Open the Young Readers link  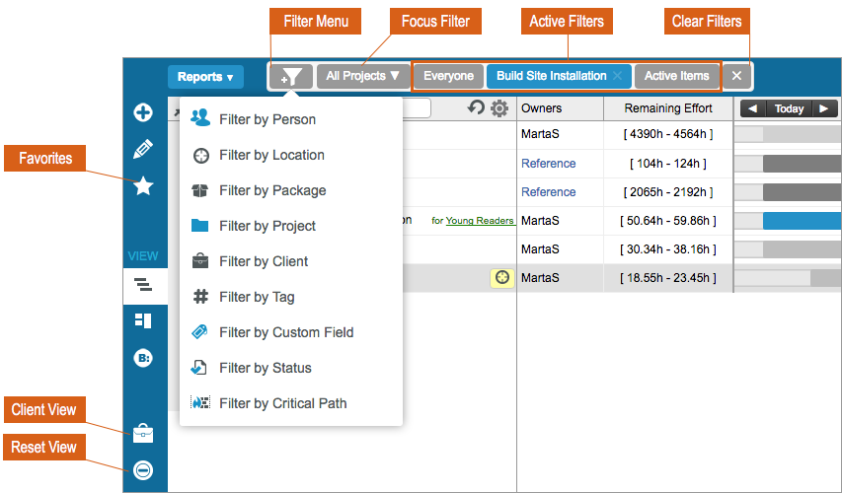(x=480, y=221)
